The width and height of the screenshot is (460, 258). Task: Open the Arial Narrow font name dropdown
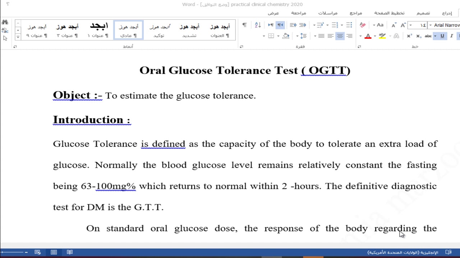(x=430, y=25)
